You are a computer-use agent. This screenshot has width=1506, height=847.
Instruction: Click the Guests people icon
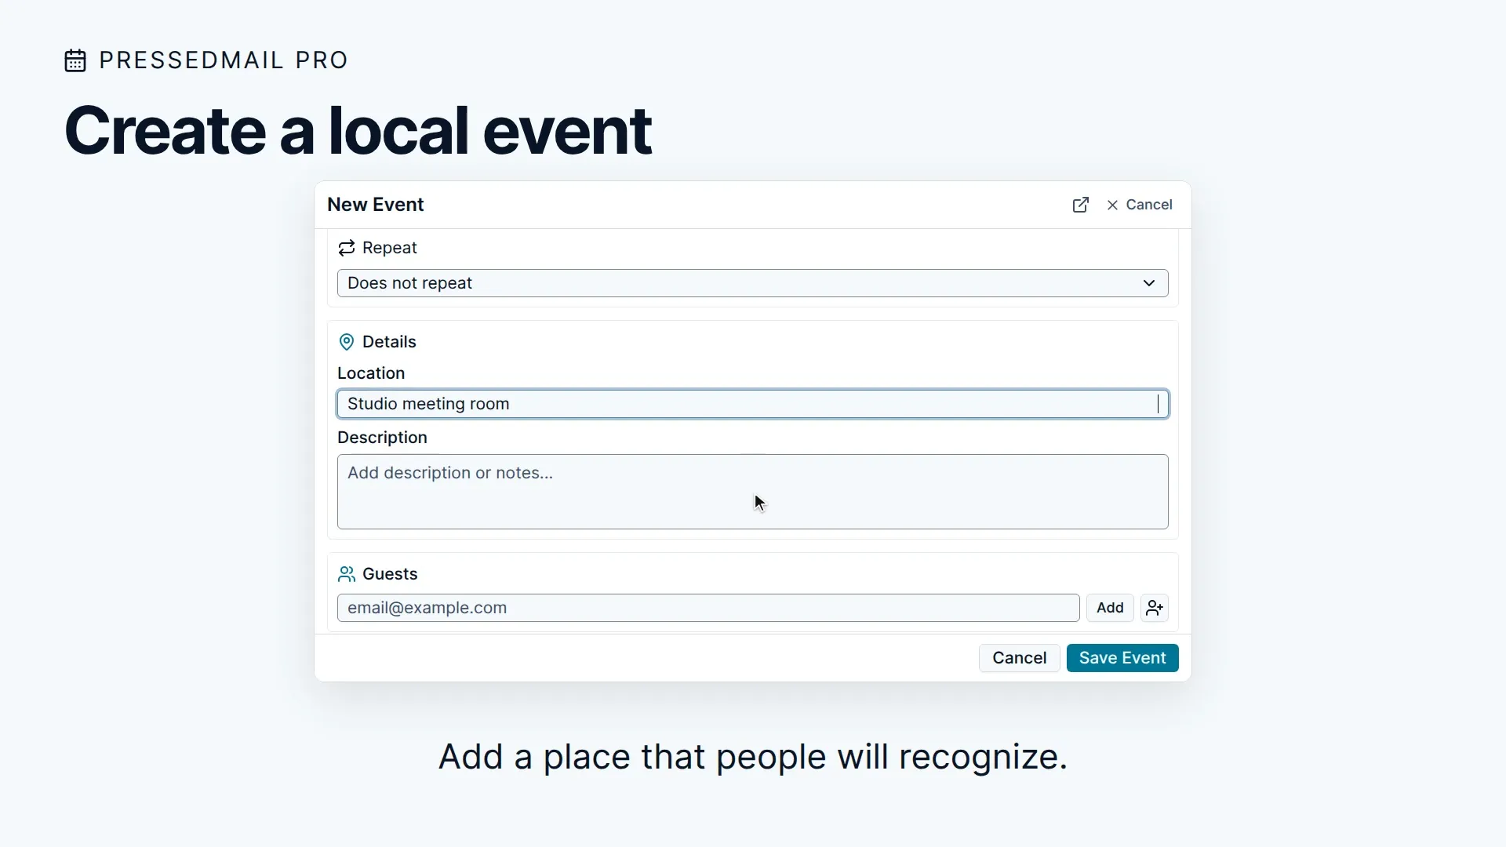346,574
